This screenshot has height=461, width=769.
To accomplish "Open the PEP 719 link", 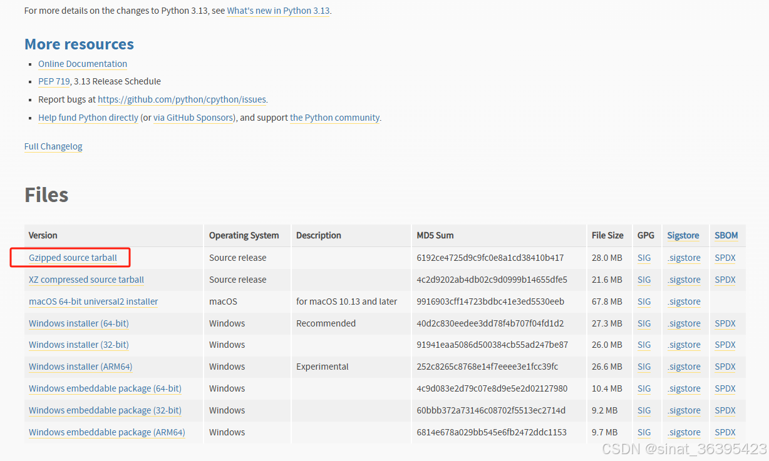I will click(x=54, y=81).
